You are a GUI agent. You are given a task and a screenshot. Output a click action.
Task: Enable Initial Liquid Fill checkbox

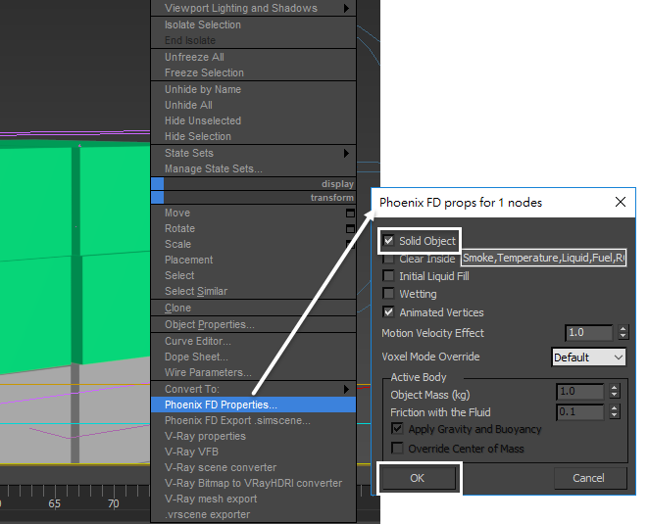click(388, 275)
